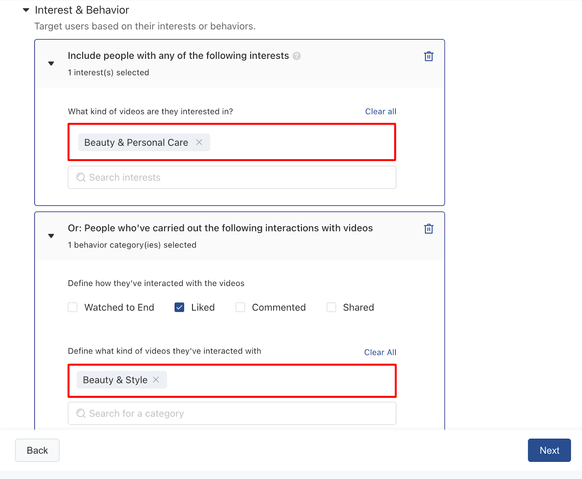
Task: Click Clear all for video interests
Action: point(380,112)
